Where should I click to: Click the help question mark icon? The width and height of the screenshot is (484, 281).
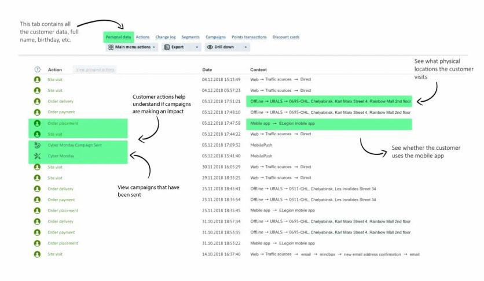[x=38, y=69]
